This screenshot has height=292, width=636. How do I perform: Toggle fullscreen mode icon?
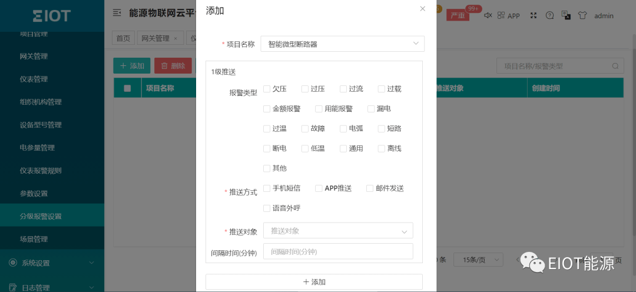coord(534,16)
